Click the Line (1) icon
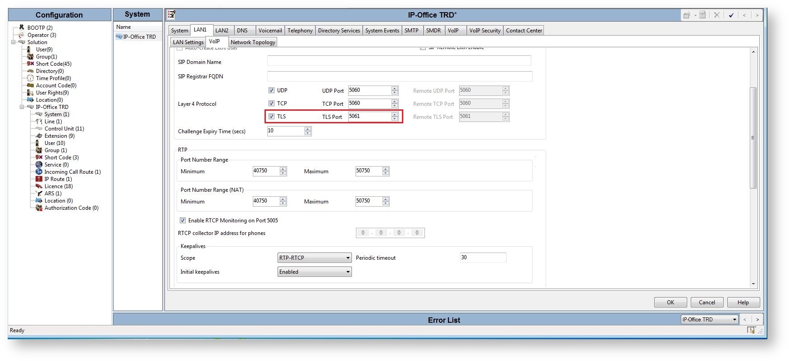 point(39,121)
